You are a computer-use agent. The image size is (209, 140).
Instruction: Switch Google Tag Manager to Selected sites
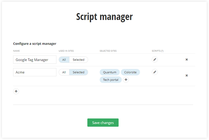tap(79, 60)
